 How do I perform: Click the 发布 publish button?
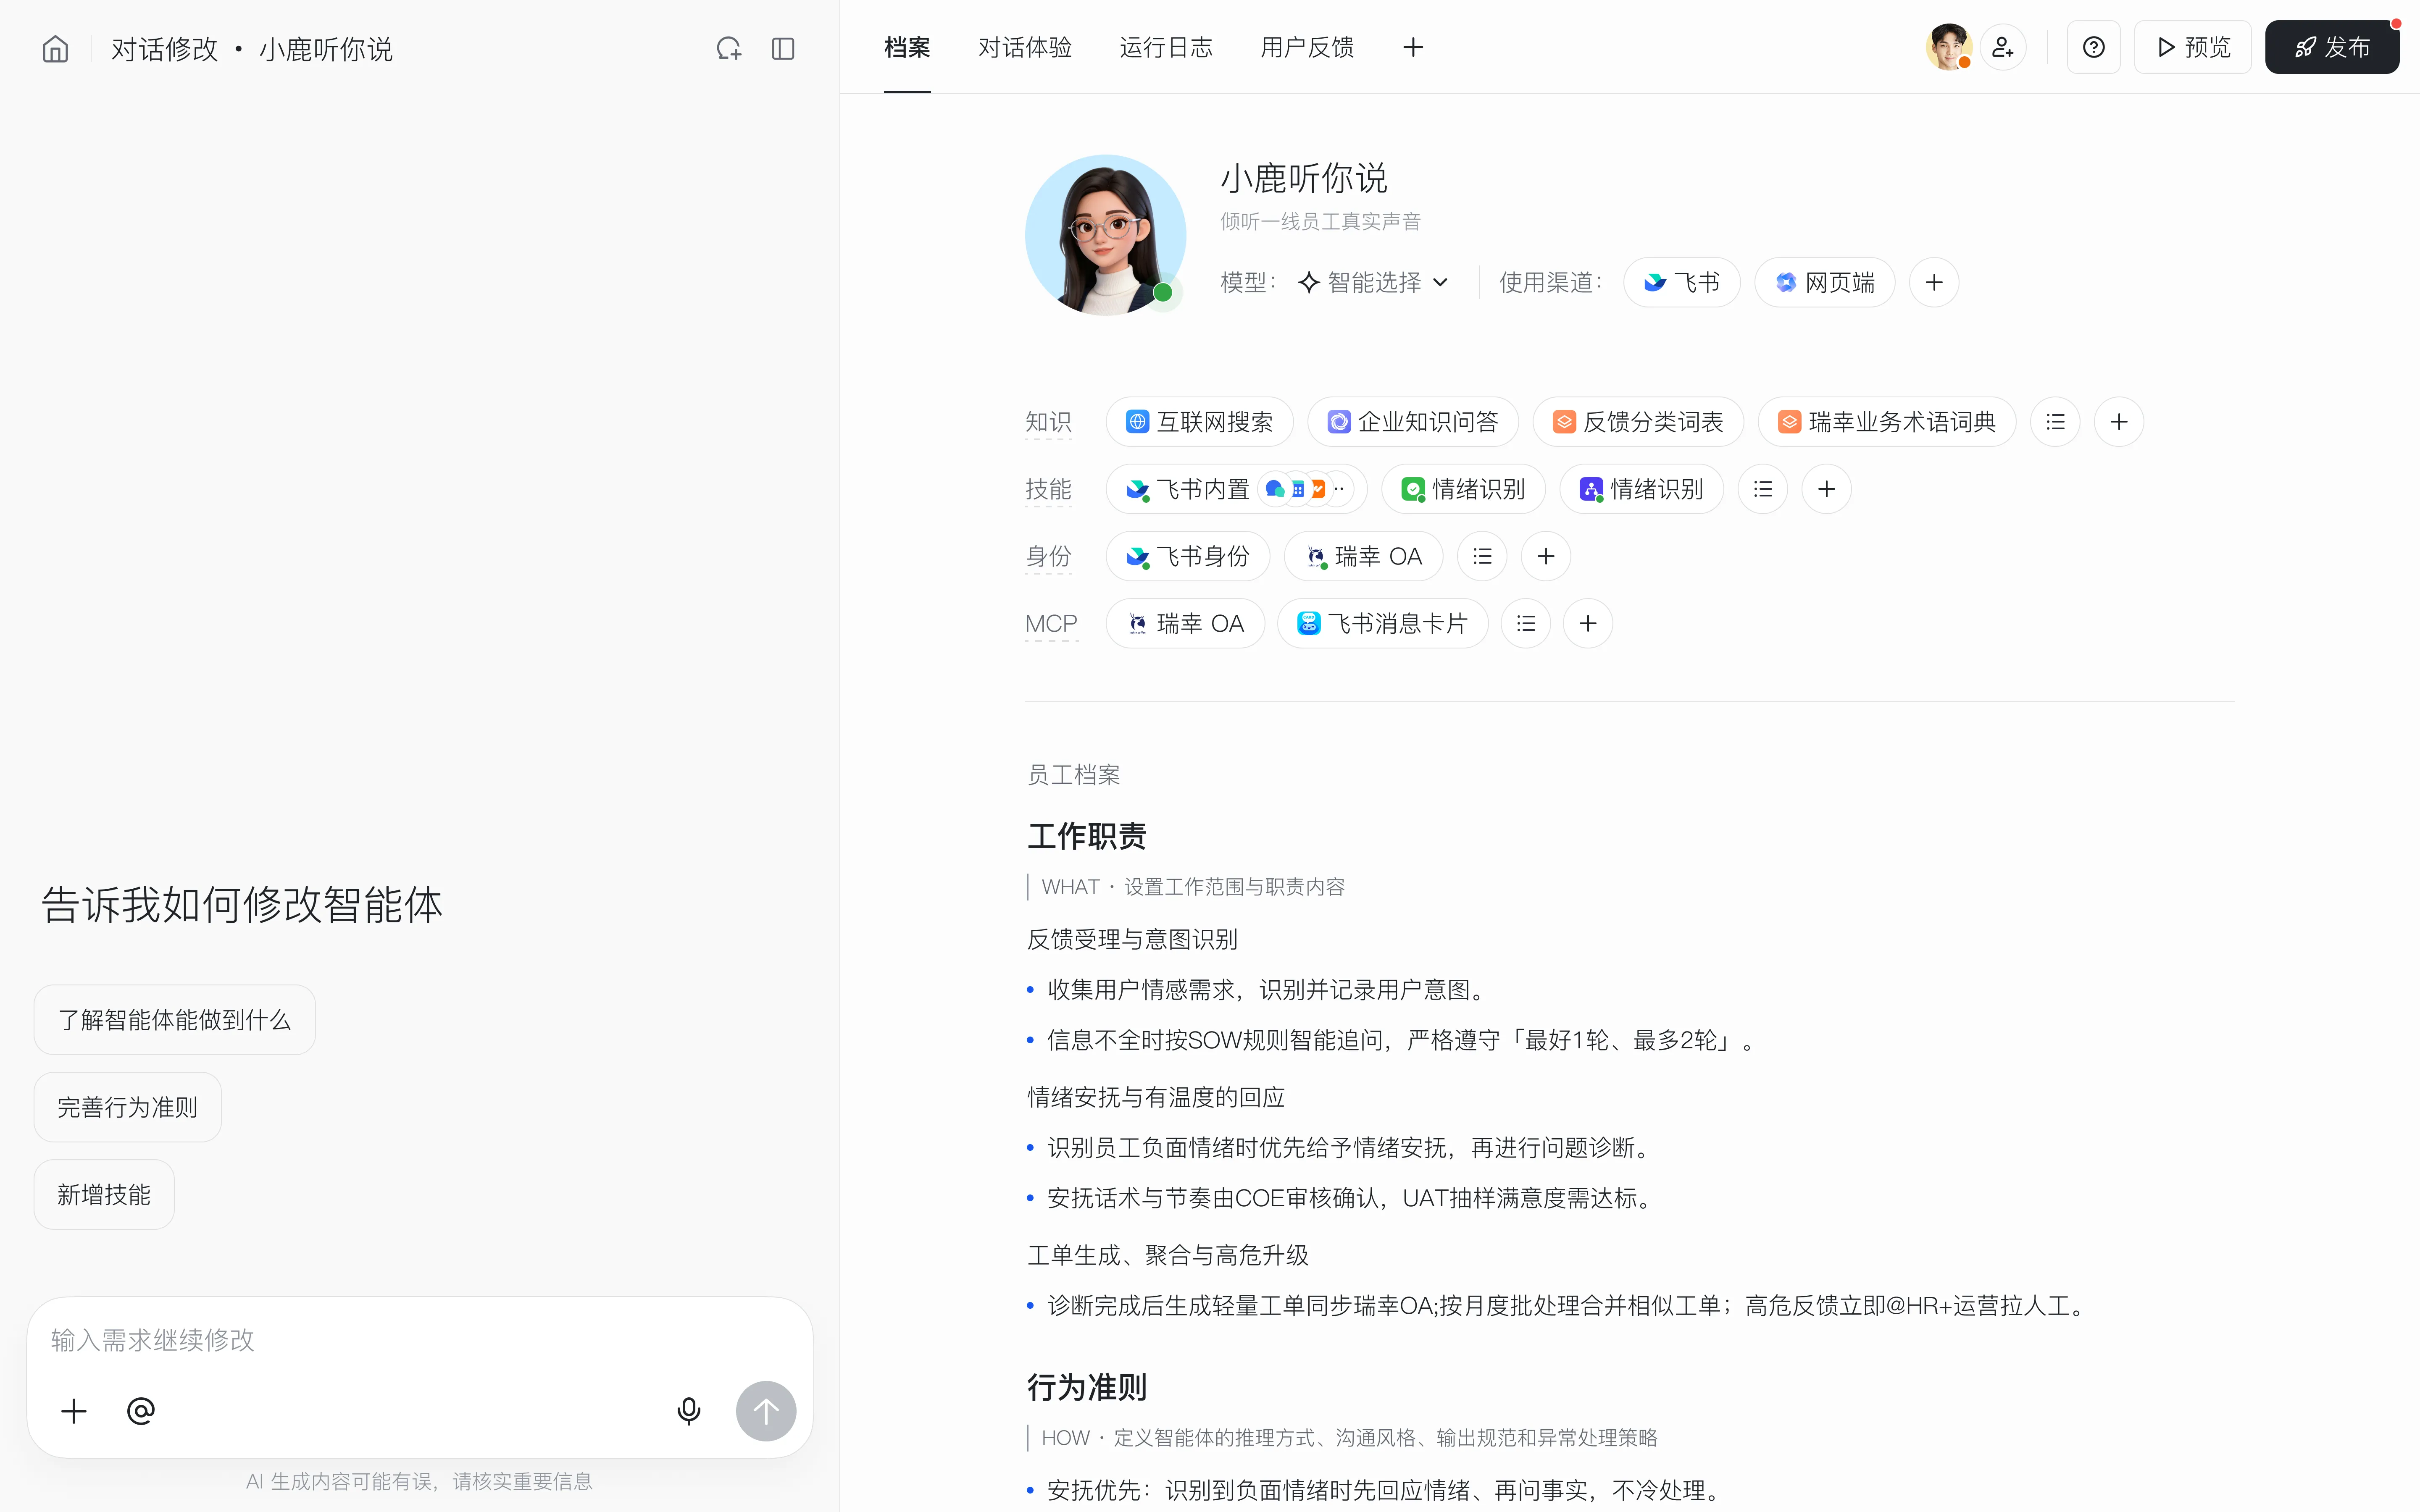tap(2332, 47)
